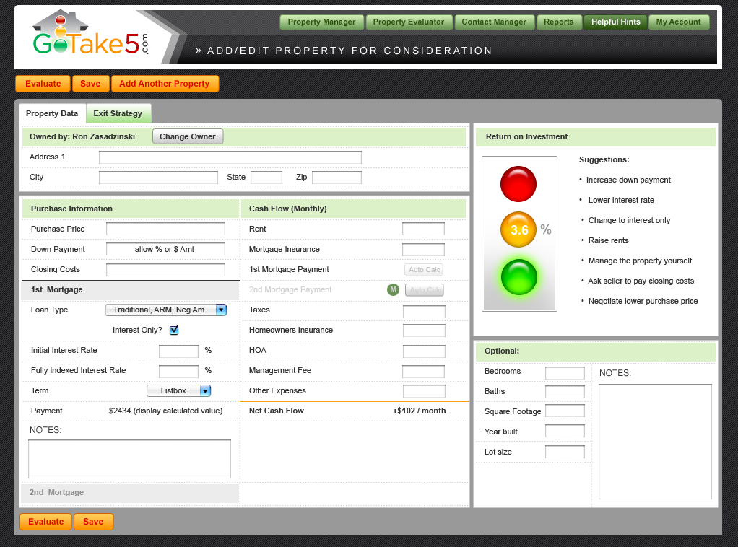This screenshot has width=738, height=547.
Task: Click the green M badge icon
Action: pyautogui.click(x=393, y=289)
